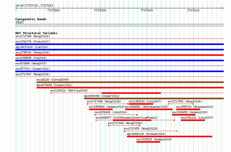Select the dgv1648n106 (Alsmadi2014) label
231x152 pixels.
click(x=146, y=134)
